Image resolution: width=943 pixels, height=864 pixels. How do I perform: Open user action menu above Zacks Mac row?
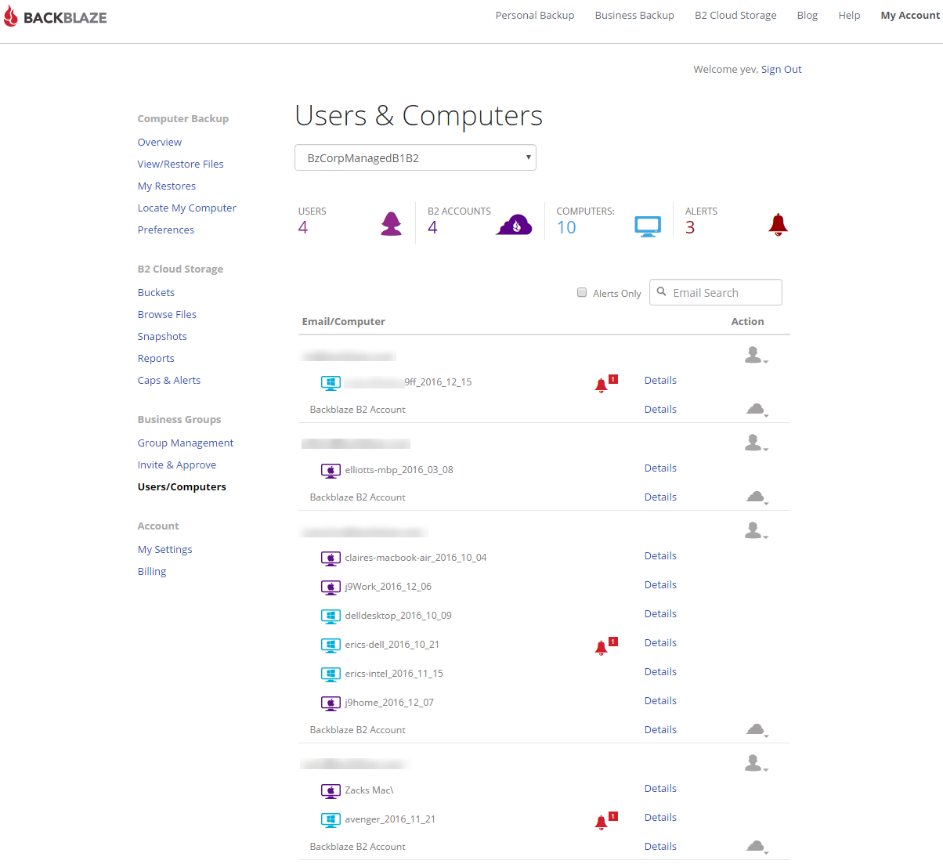point(756,763)
